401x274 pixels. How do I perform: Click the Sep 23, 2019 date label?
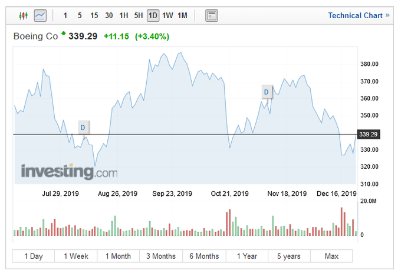(x=172, y=193)
